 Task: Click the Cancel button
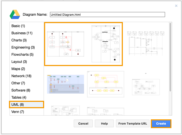[x=83, y=124]
